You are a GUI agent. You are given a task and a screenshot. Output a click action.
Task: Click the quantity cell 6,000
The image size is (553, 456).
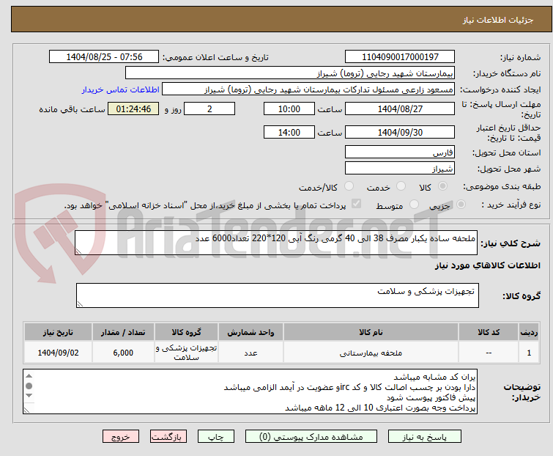pyautogui.click(x=123, y=353)
